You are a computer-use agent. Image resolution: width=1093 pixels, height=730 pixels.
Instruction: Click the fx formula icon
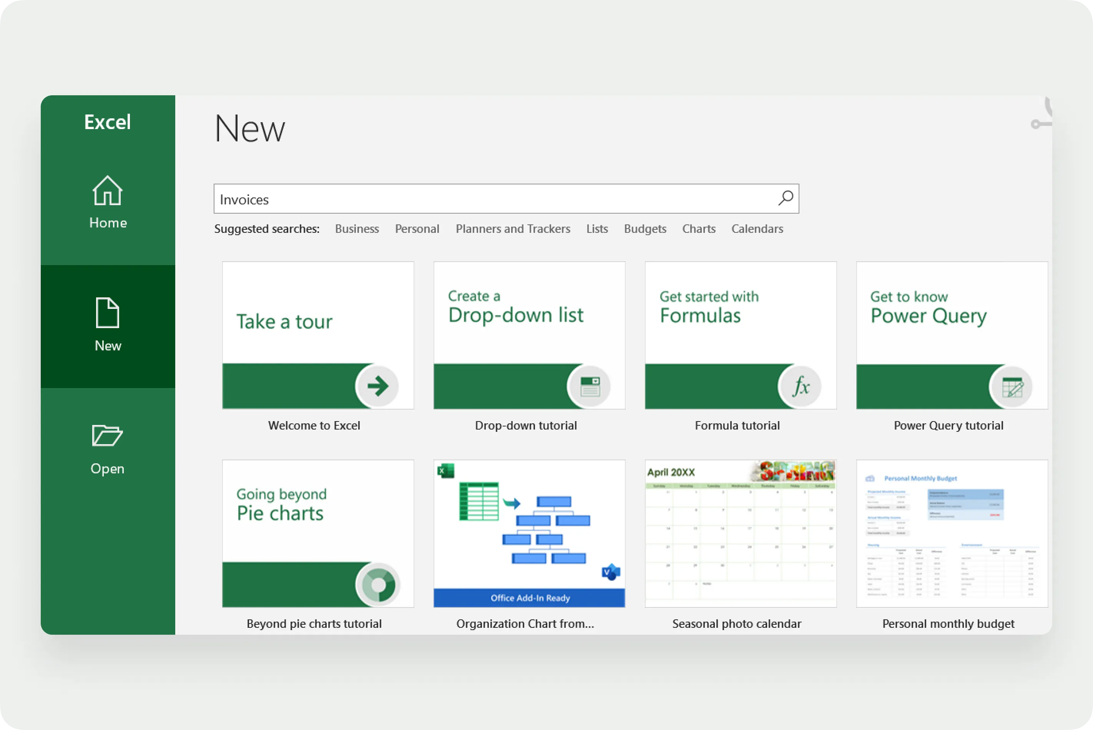(x=800, y=387)
